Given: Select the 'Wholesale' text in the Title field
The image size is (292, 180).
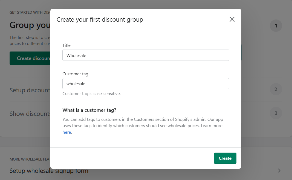Looking at the screenshot, I should [76, 55].
